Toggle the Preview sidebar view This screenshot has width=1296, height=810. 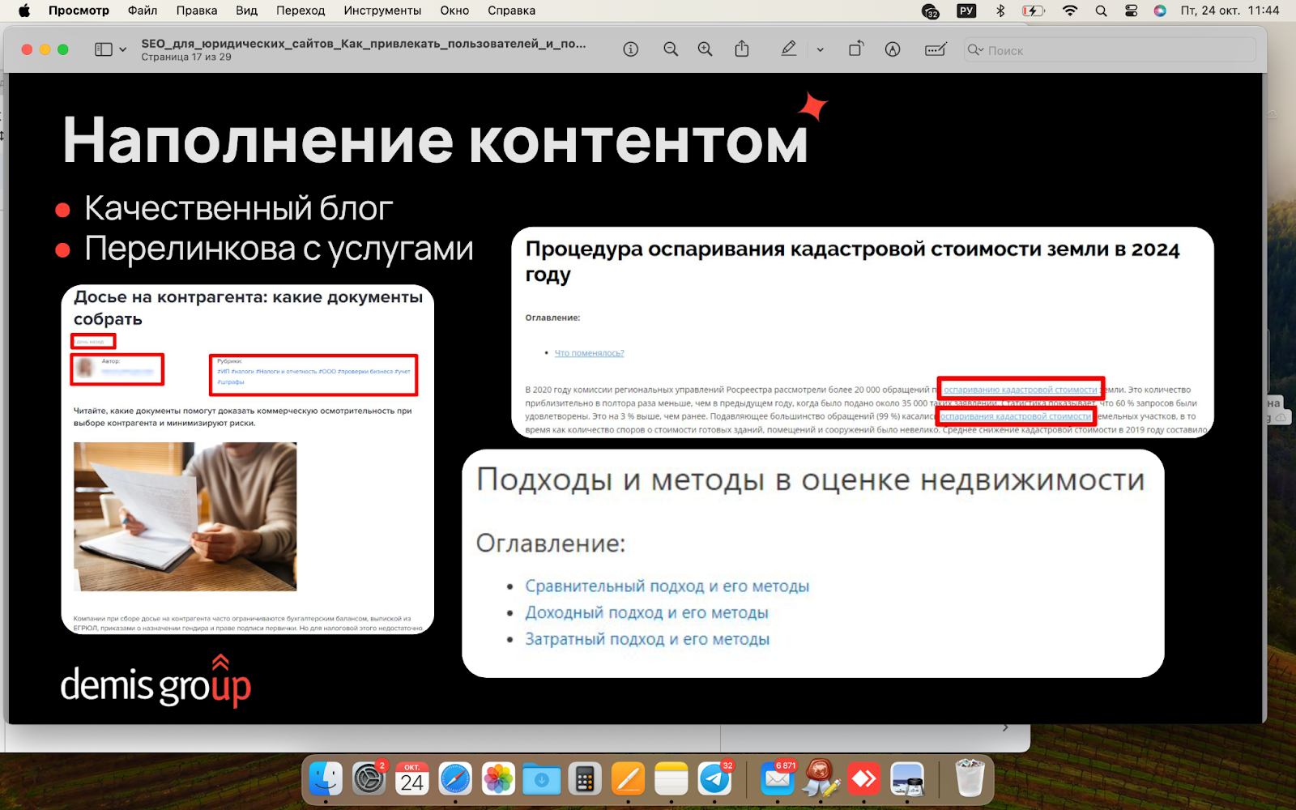pos(104,49)
